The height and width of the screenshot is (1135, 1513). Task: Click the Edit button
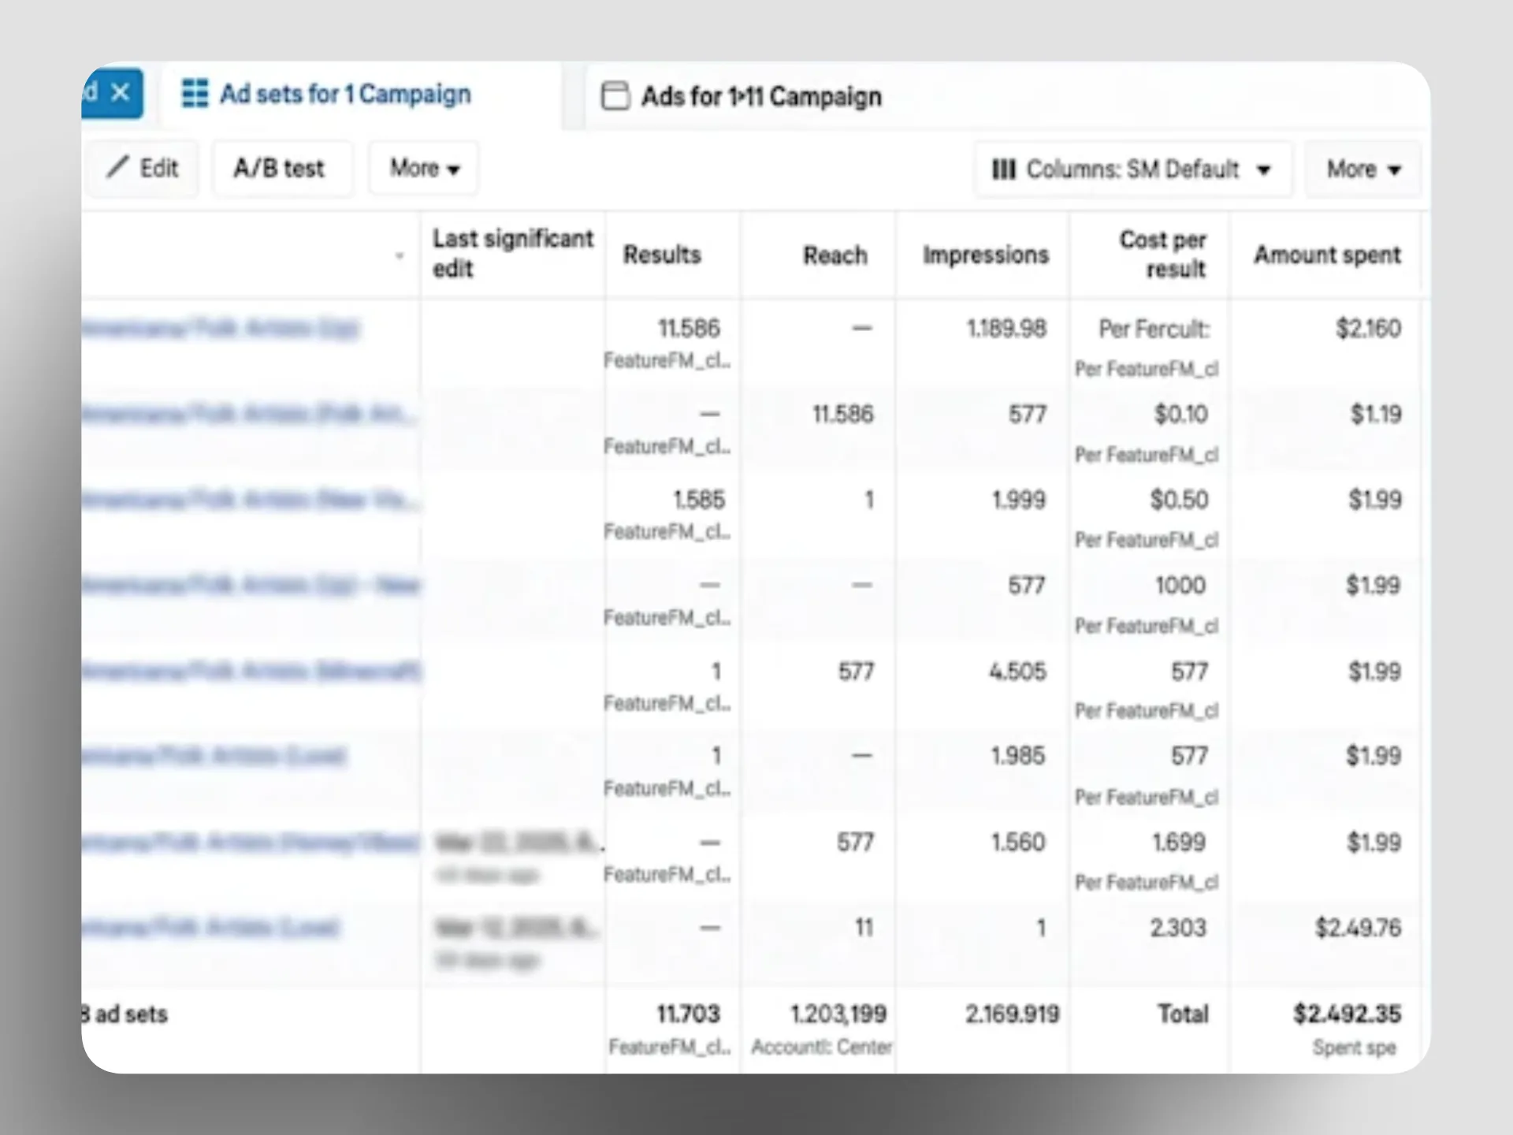pos(143,168)
